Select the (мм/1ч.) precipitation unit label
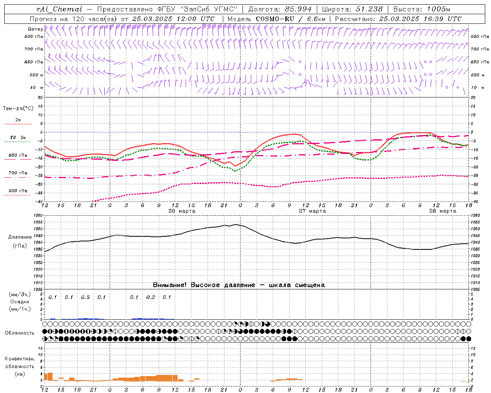491x393 pixels. coord(20,309)
